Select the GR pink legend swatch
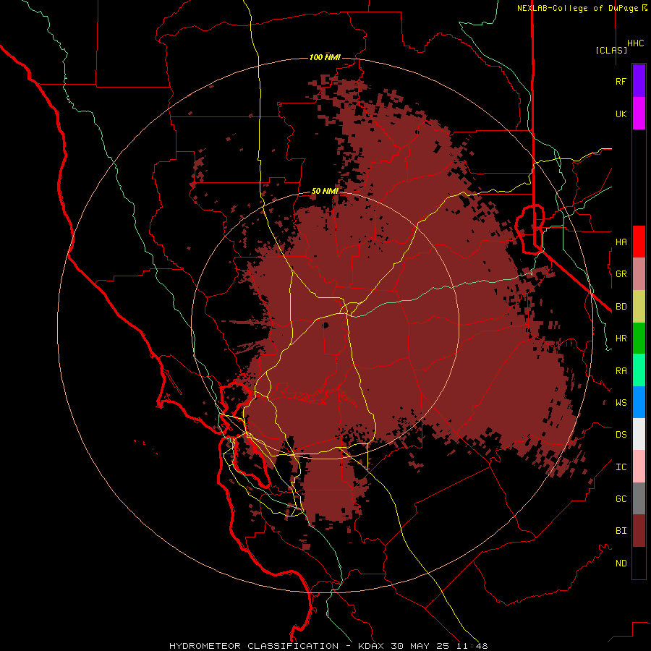 click(x=639, y=273)
